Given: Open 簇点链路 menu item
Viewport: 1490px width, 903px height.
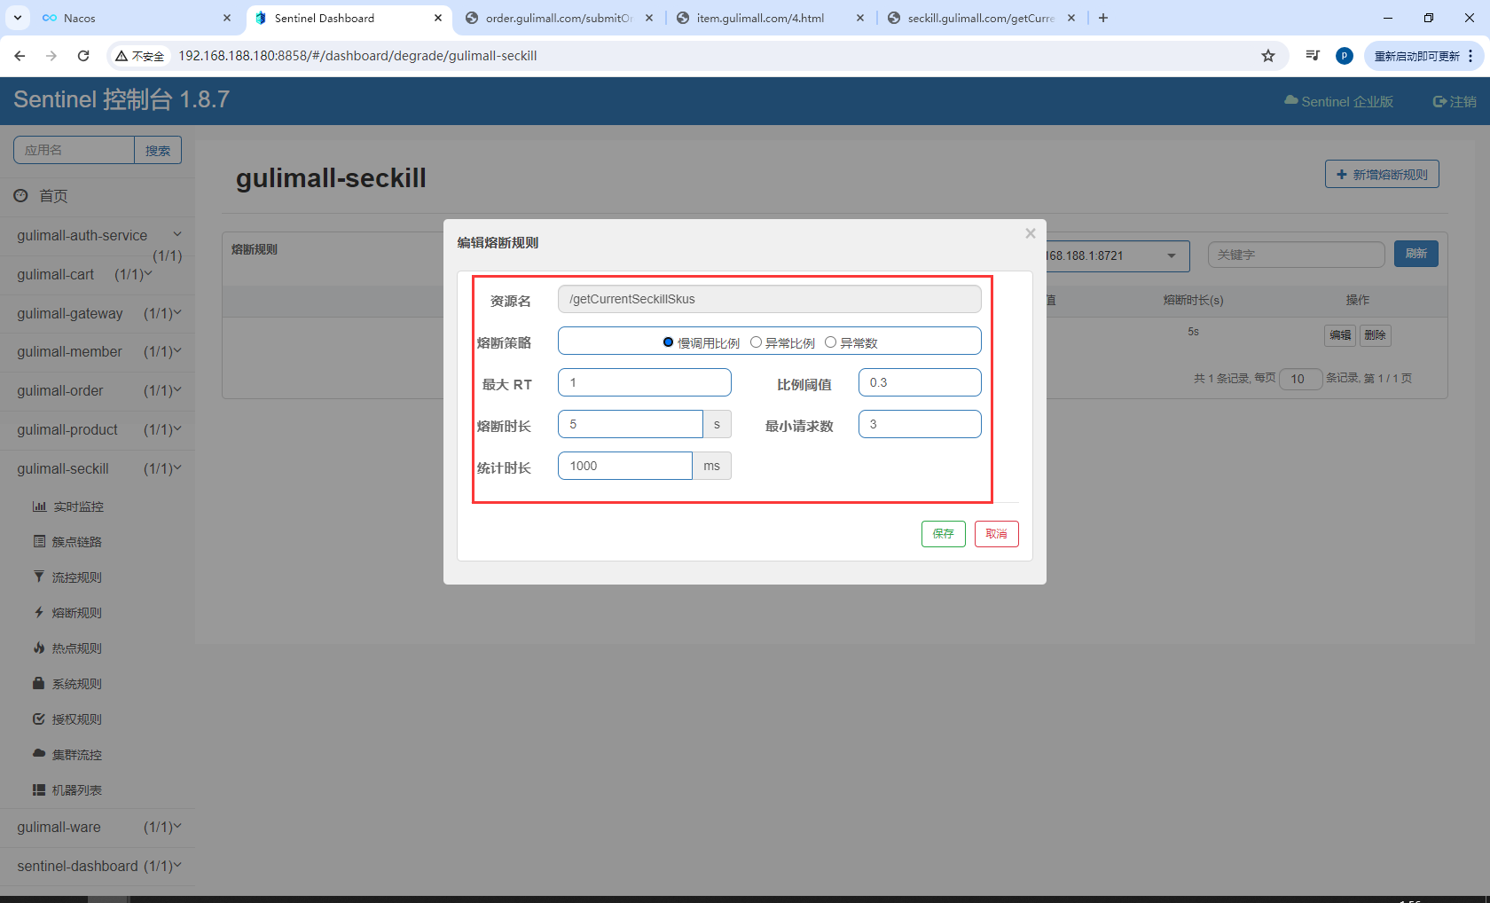Looking at the screenshot, I should (76, 541).
